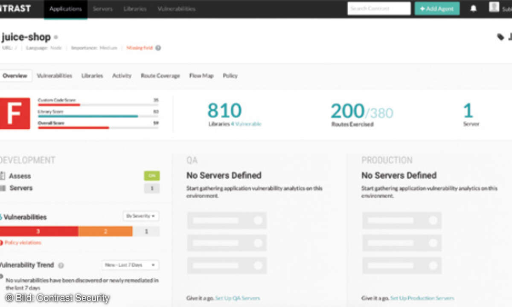The width and height of the screenshot is (512, 307).
Task: Open the notifications bell
Action: [473, 9]
